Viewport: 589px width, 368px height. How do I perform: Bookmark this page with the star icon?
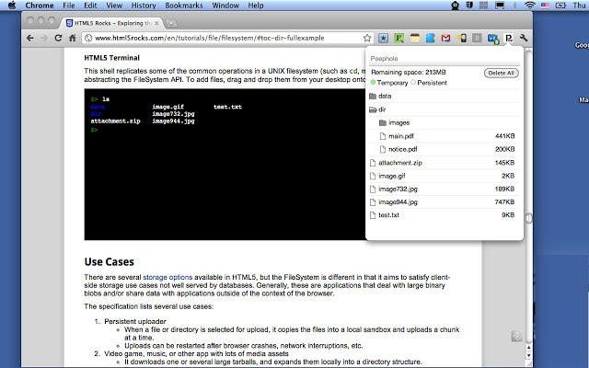367,38
